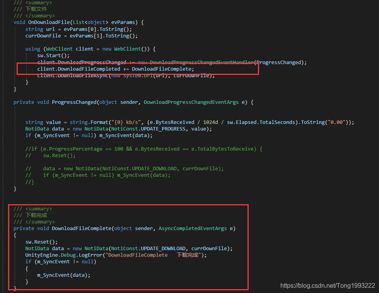Click DownloadFileComplete method declaration name
Screen dimensions: 379x293
click(82, 228)
